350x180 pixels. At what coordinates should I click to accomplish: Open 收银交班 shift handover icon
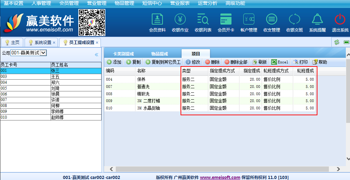pyautogui.click(x=295, y=19)
